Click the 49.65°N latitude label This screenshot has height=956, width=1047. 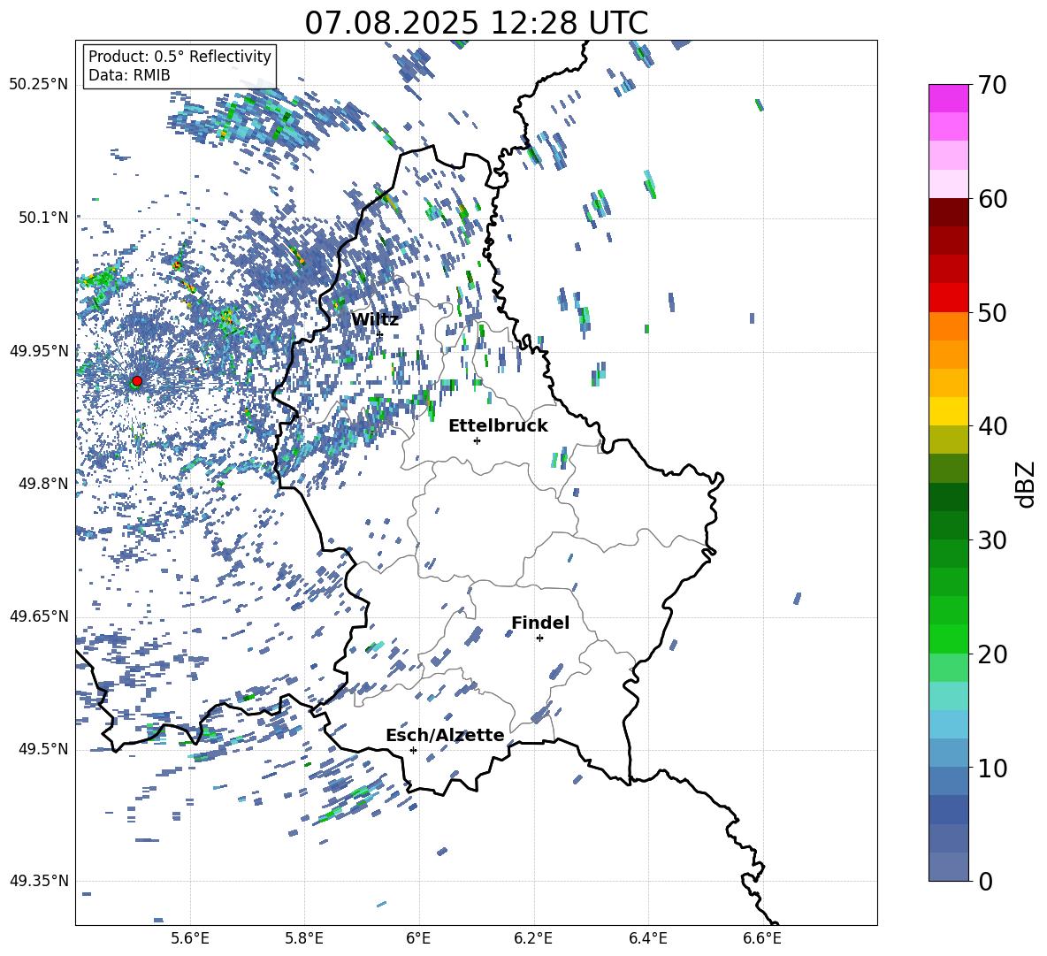[38, 616]
